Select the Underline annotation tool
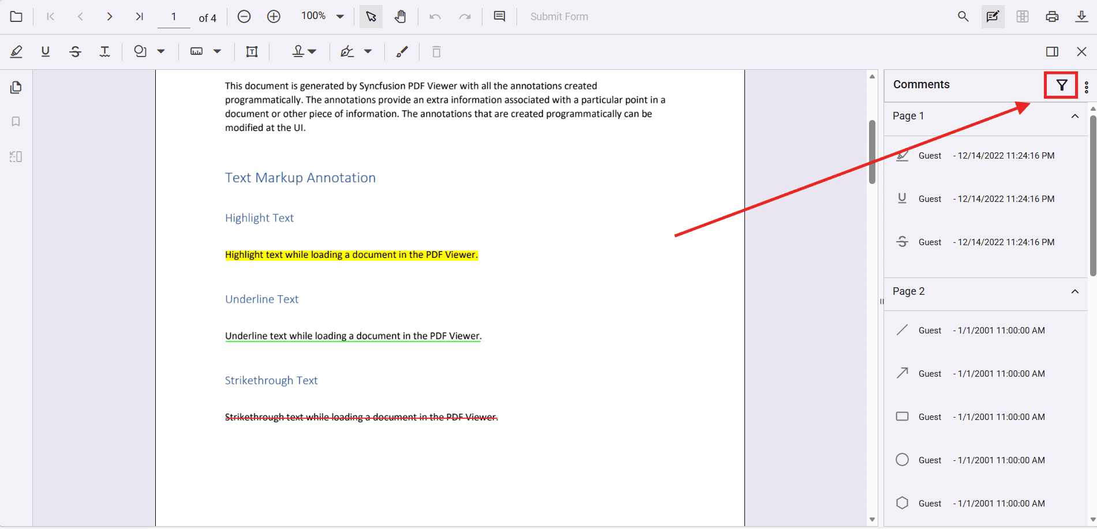 point(46,52)
